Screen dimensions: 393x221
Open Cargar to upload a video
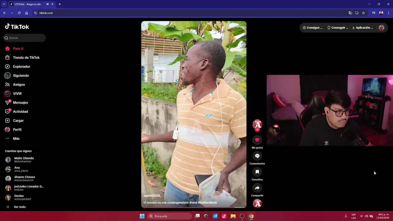pos(14,121)
